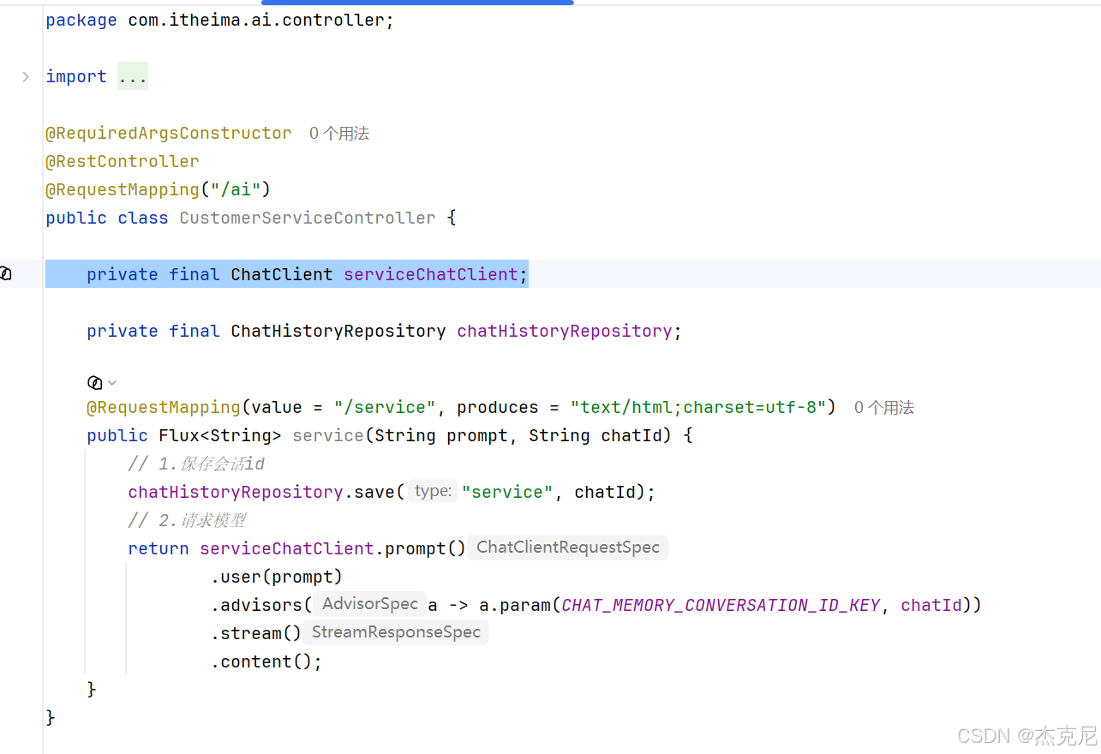The height and width of the screenshot is (754, 1101).
Task: Unfold the import ... placeholder
Action: click(133, 76)
